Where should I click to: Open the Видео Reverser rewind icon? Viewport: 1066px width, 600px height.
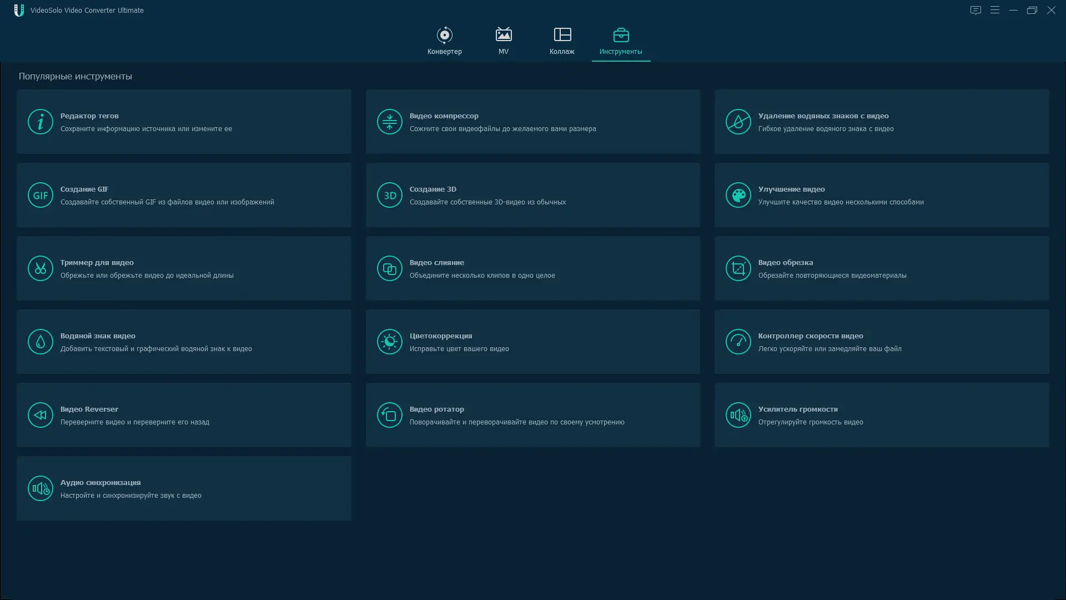pos(41,415)
